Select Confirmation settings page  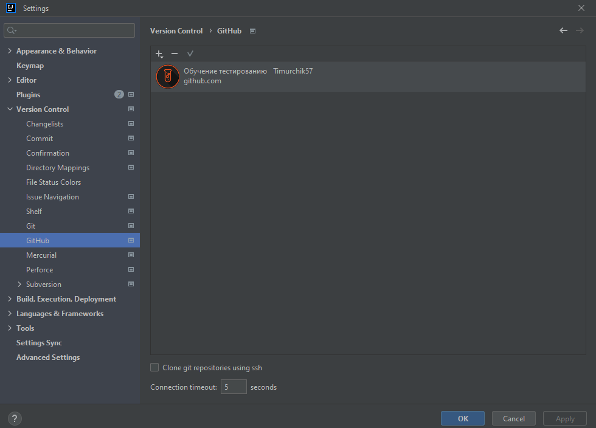click(x=48, y=153)
